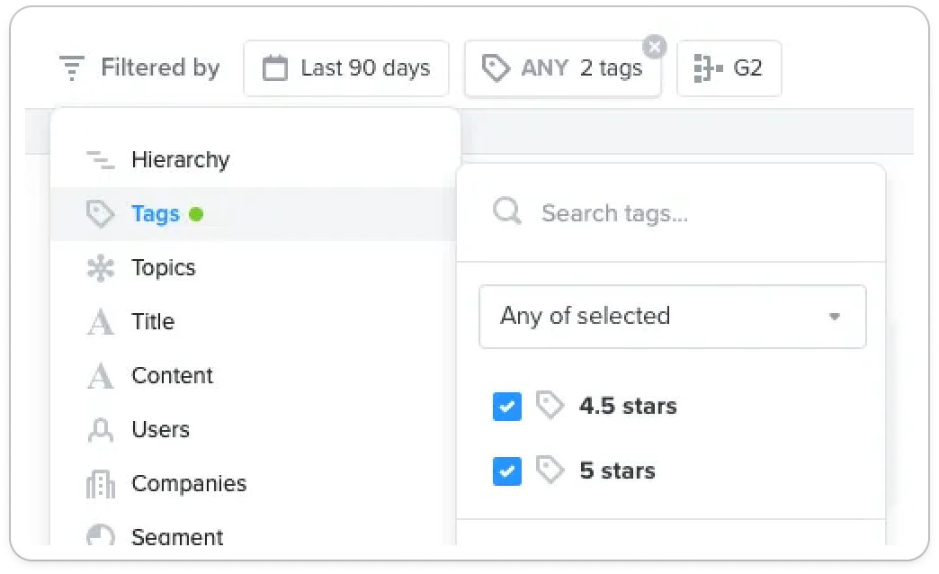Uncheck the 5 stars tag checkbox
The width and height of the screenshot is (939, 574).
point(507,471)
